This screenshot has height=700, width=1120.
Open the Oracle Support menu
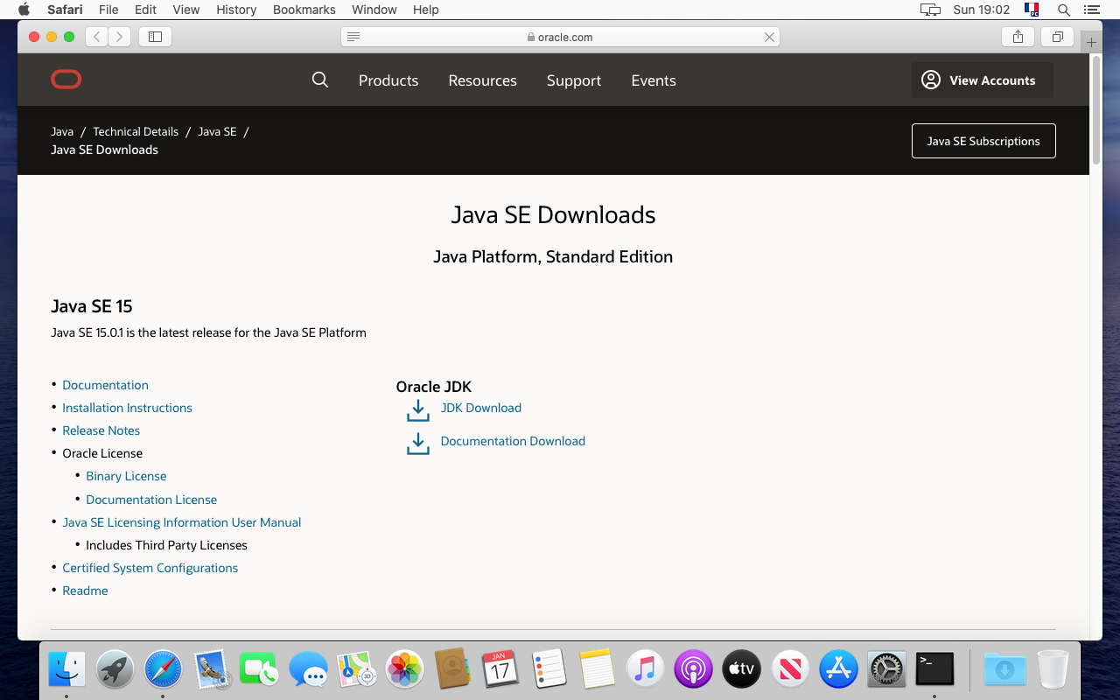(574, 80)
